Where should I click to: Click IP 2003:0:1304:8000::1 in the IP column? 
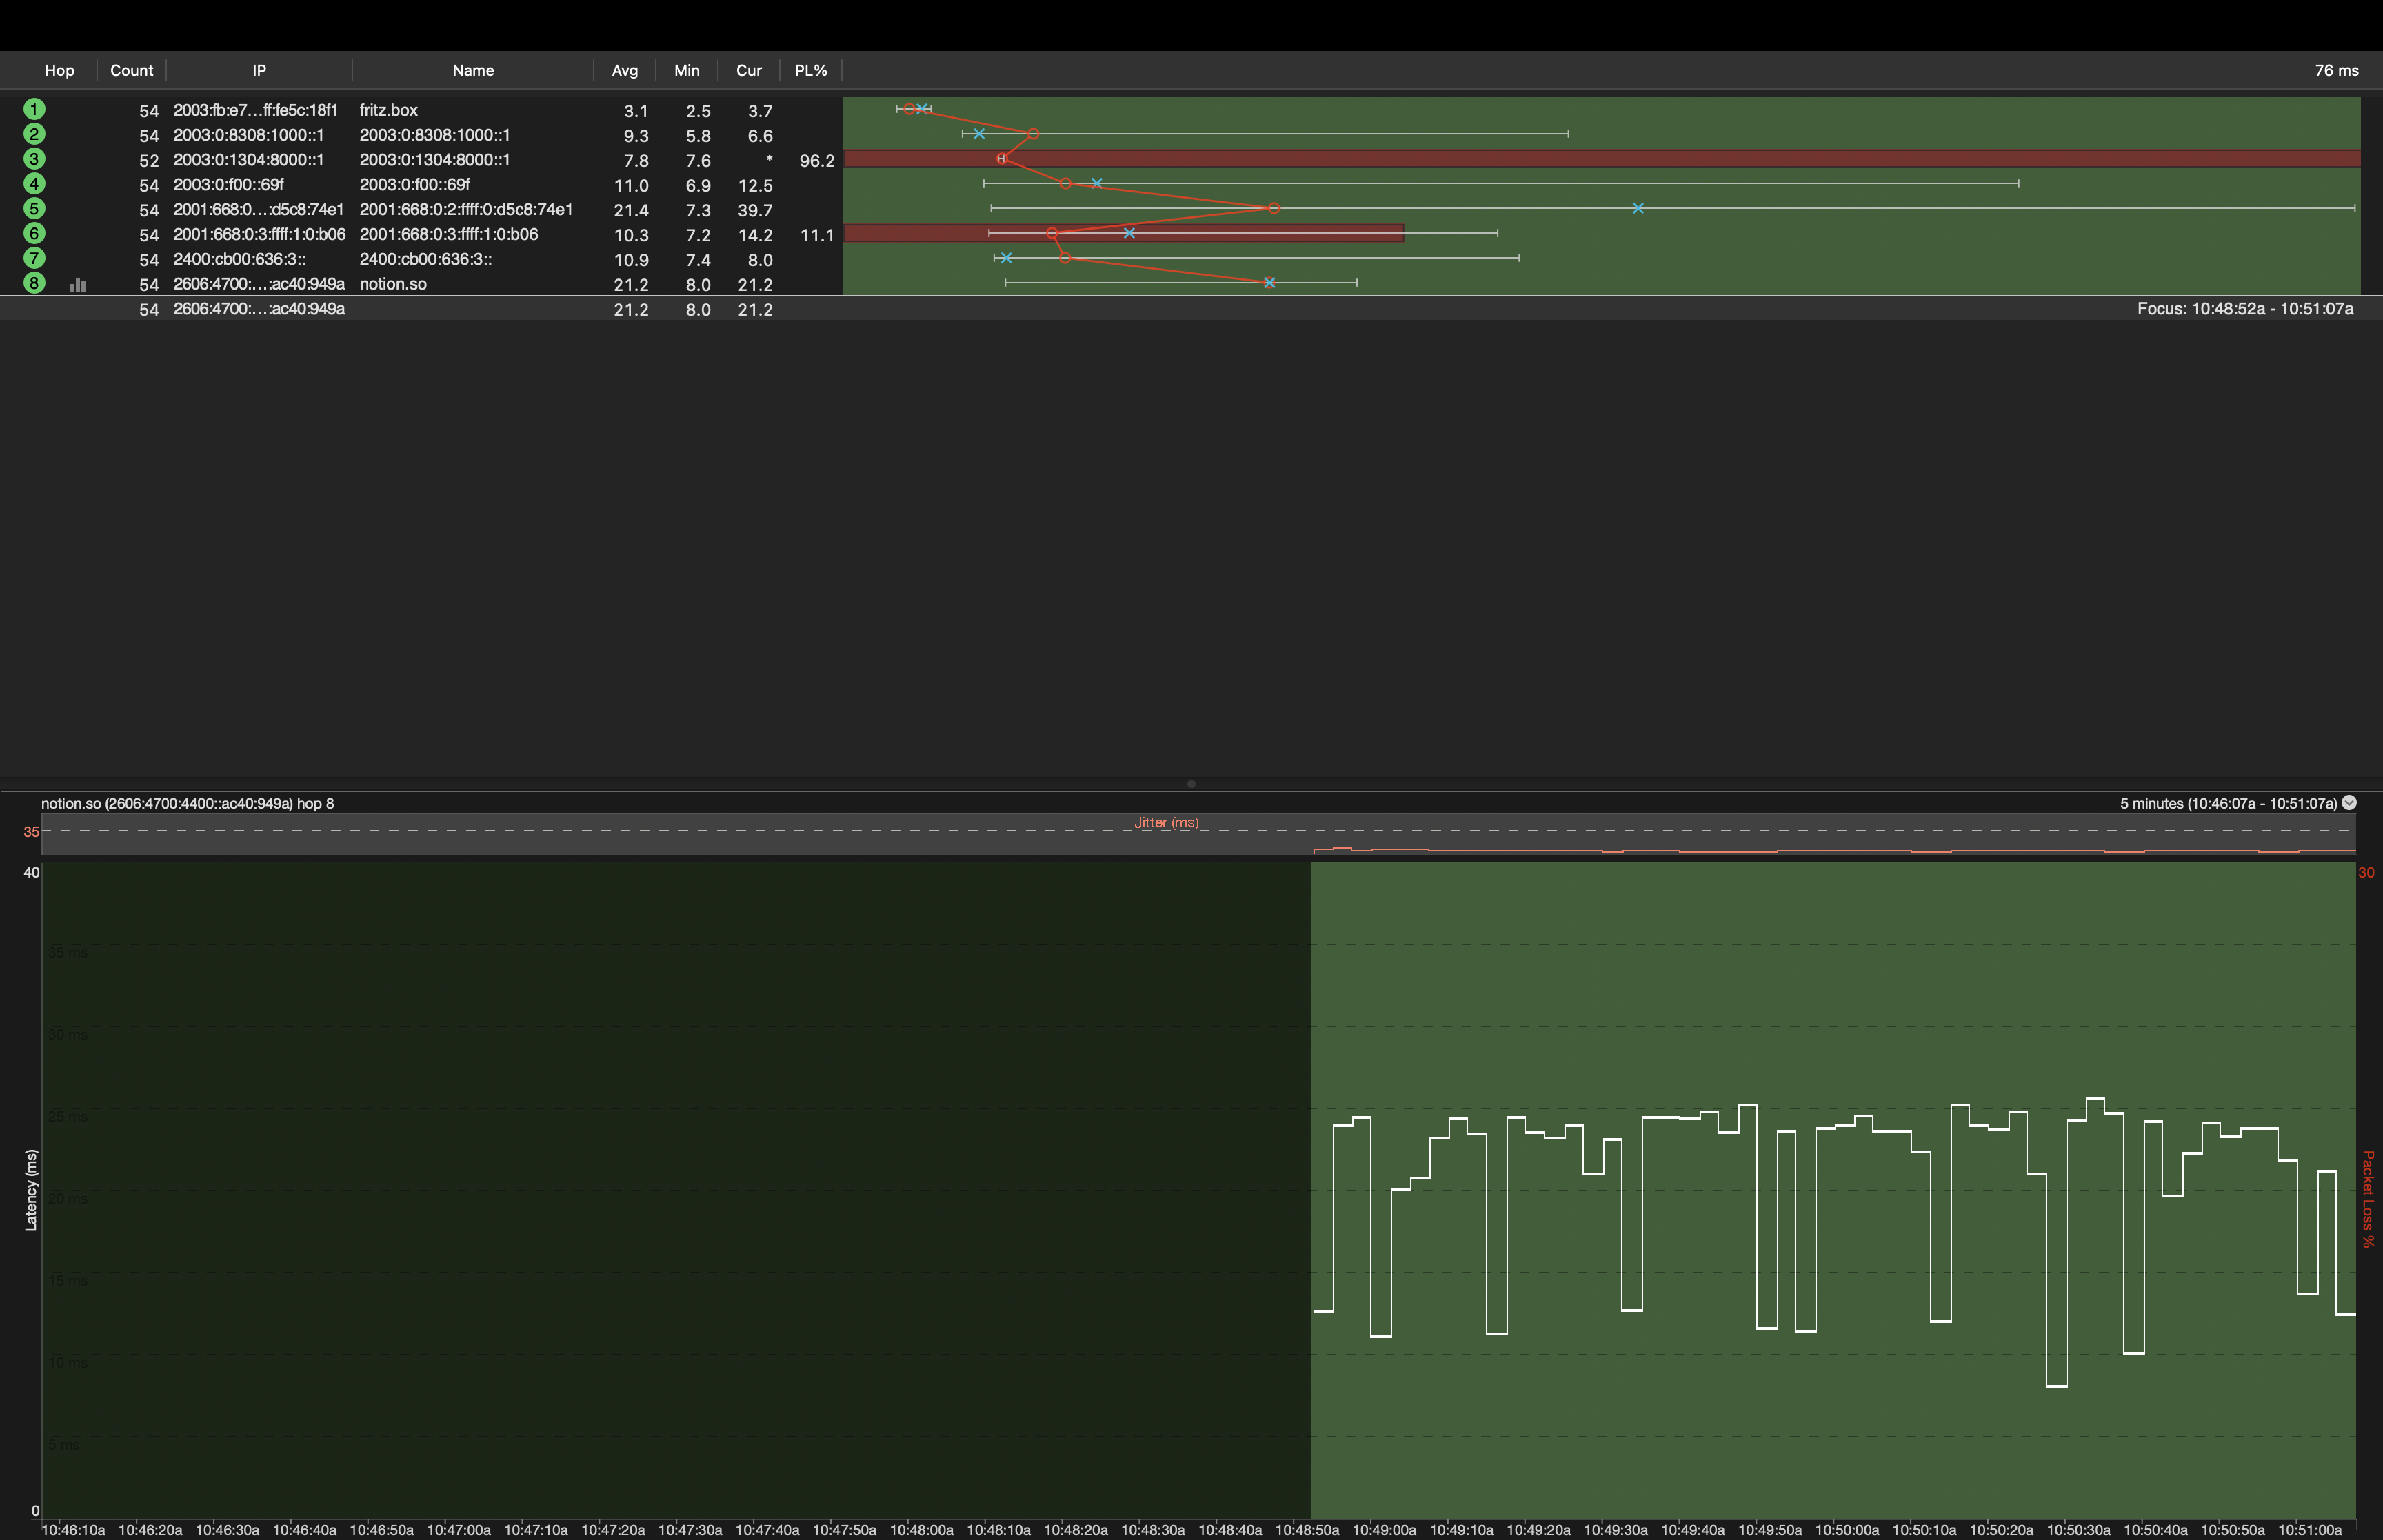click(x=248, y=160)
